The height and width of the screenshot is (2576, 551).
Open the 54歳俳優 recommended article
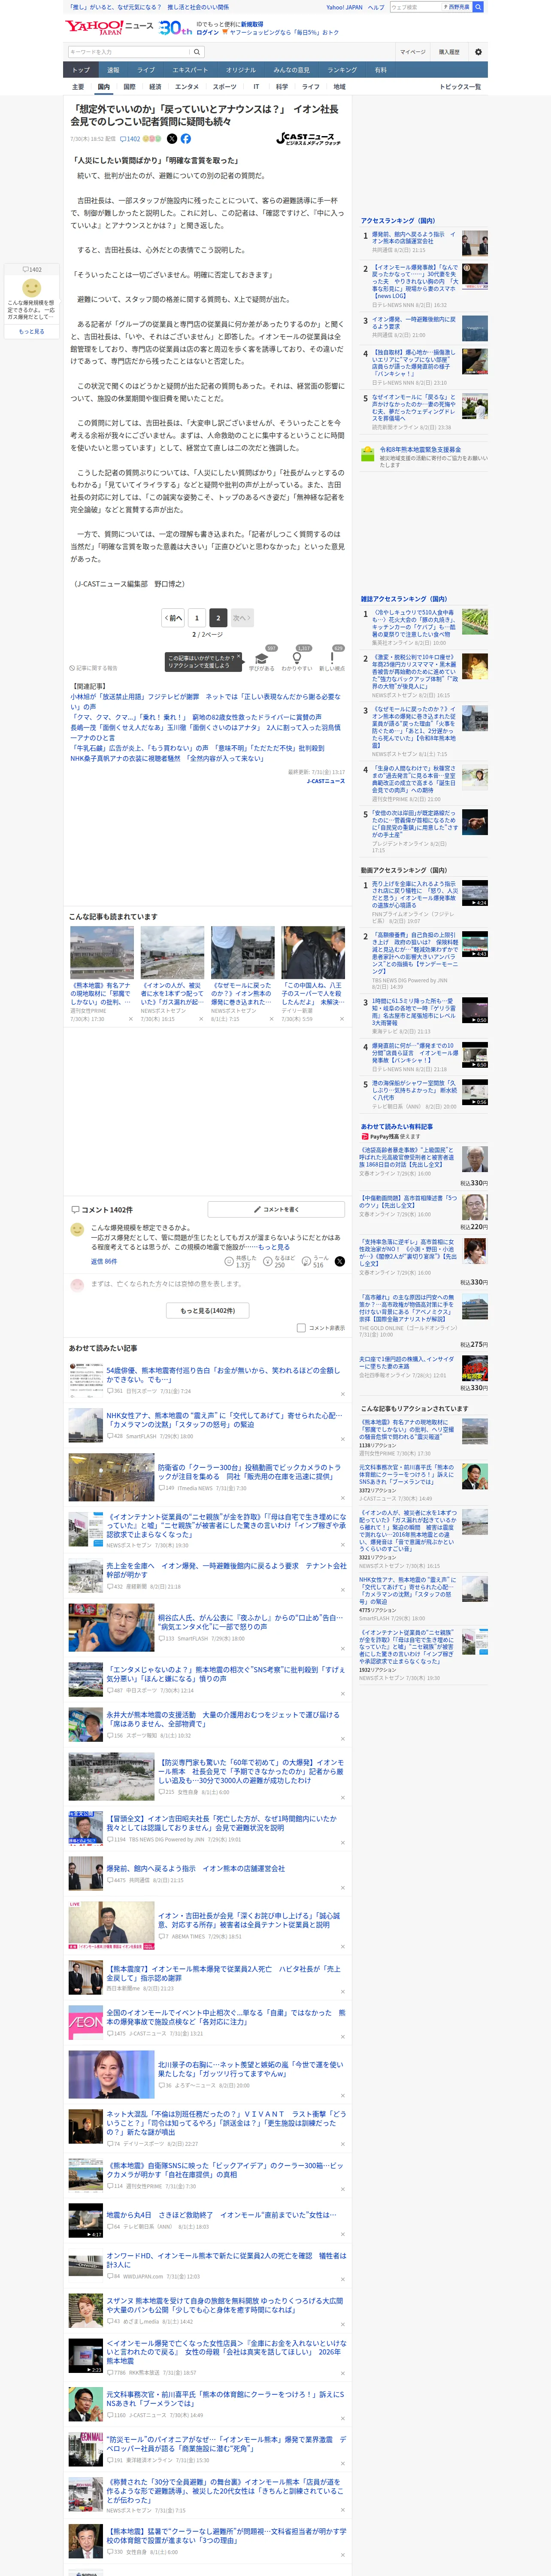click(x=223, y=1375)
